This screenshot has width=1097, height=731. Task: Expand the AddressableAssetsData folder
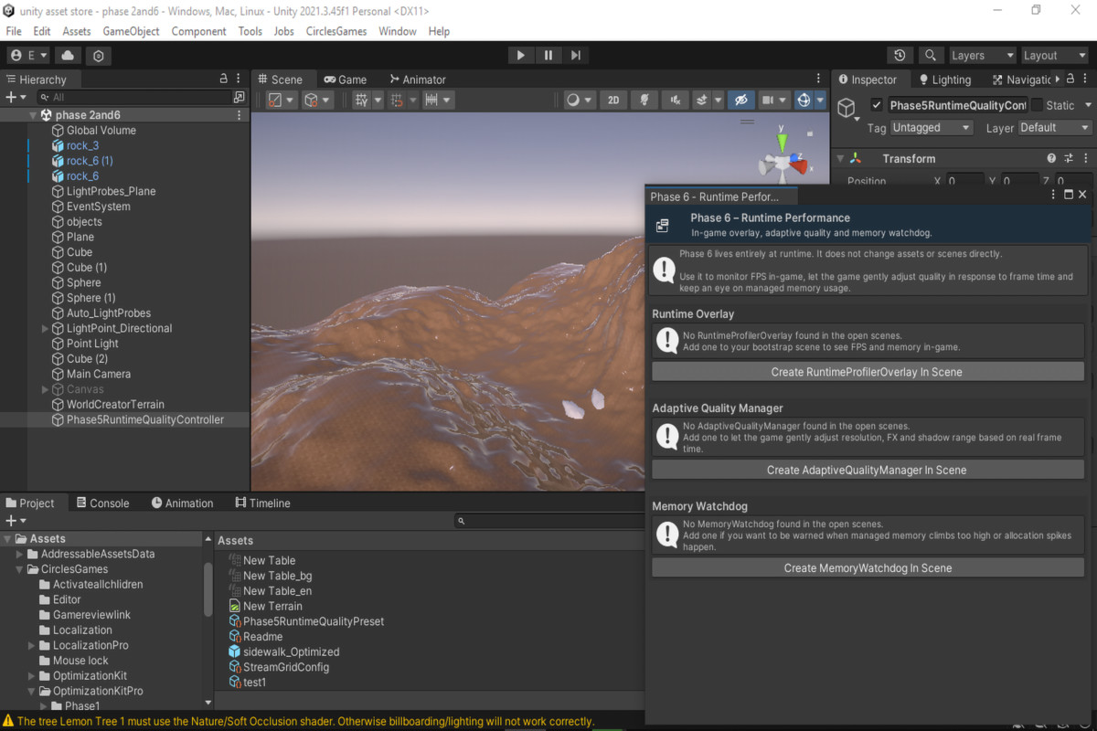[20, 554]
